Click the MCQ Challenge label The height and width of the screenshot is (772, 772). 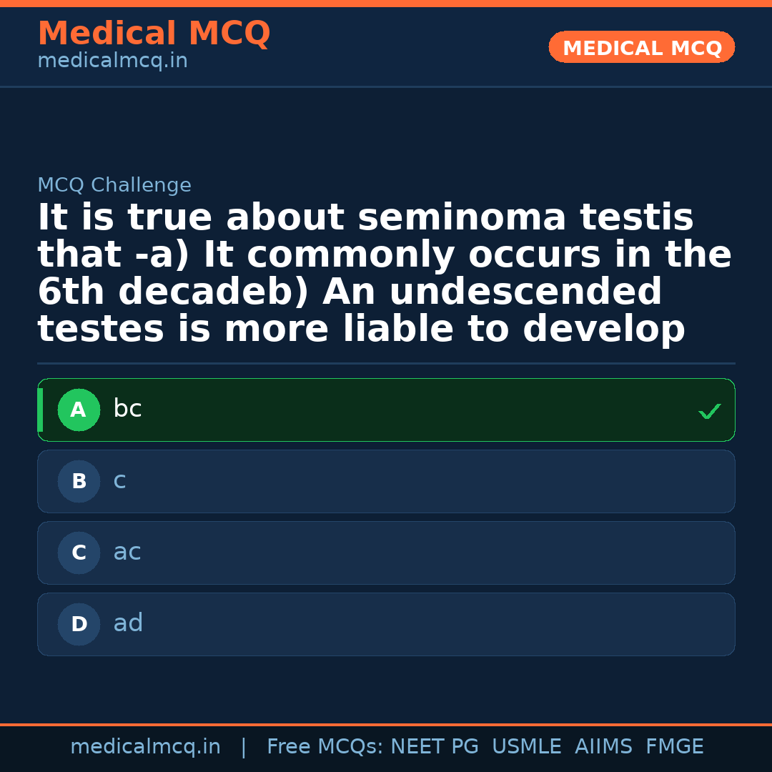pyautogui.click(x=114, y=186)
